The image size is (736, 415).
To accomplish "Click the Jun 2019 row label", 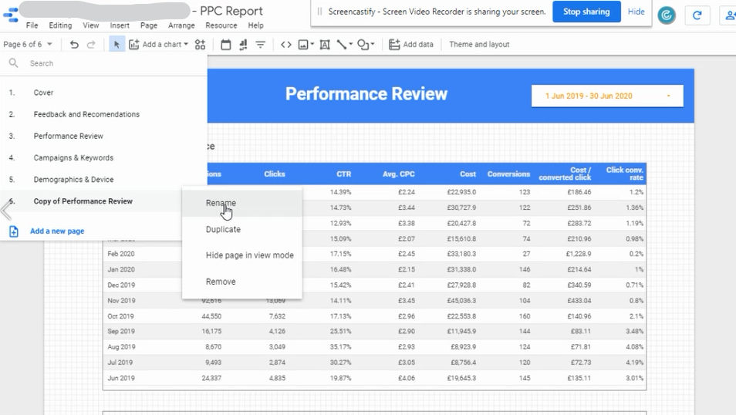I will [121, 378].
